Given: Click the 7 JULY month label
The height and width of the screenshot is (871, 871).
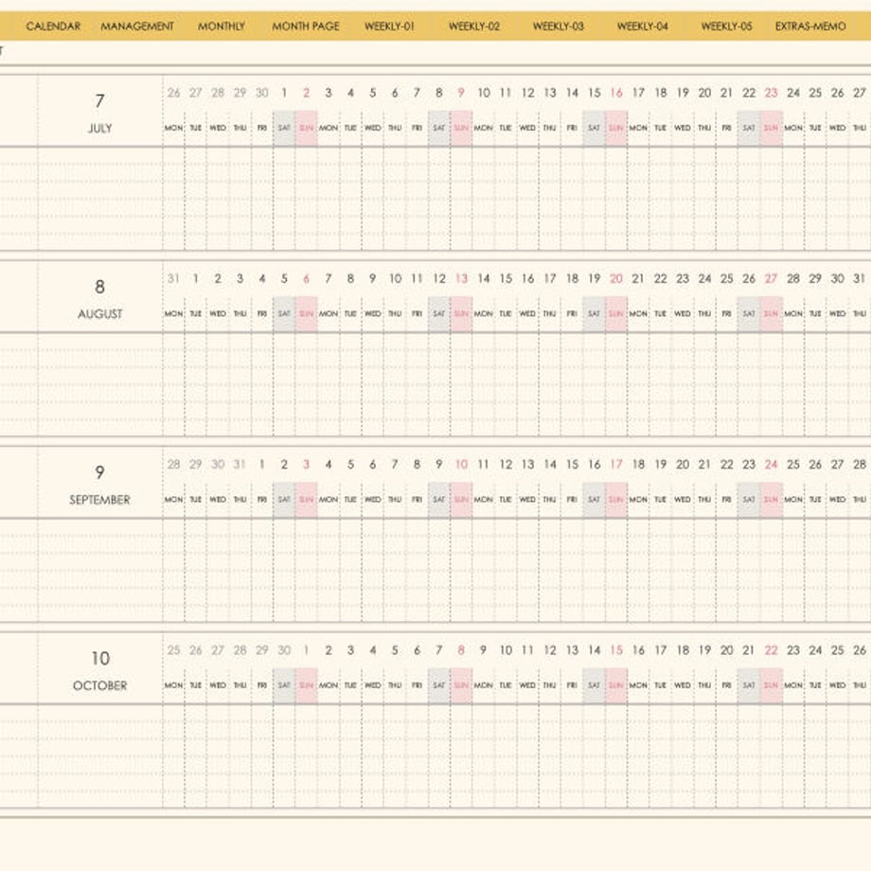Looking at the screenshot, I should pos(100,114).
